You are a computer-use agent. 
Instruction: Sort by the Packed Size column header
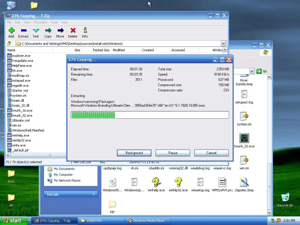(96, 50)
